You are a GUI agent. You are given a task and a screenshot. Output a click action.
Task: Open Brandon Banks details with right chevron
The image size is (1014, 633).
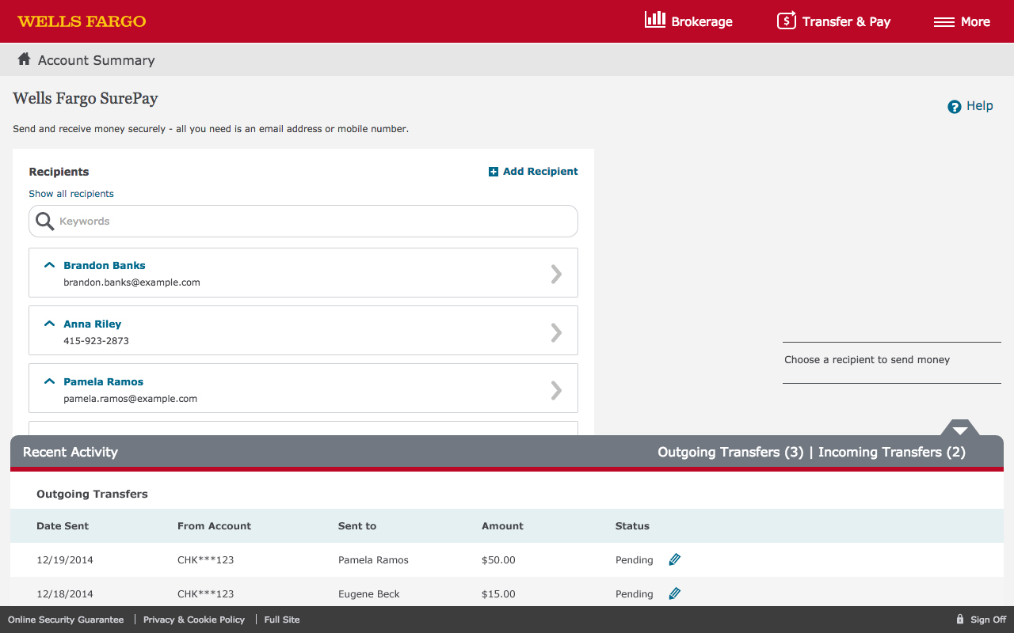[556, 274]
